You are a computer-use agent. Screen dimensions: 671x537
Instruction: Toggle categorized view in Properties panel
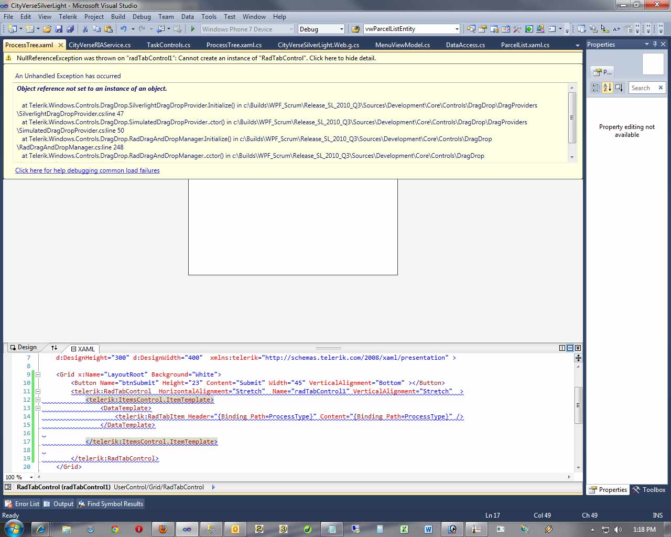click(596, 88)
